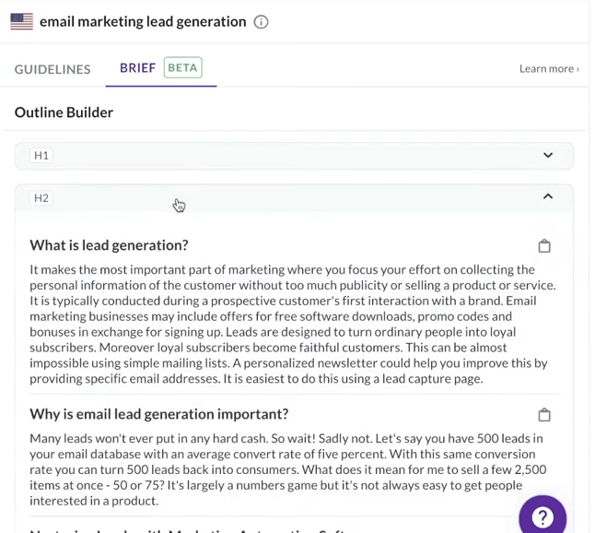This screenshot has width=595, height=533.
Task: Click the paragraph starting 'It makes the most important'
Action: click(x=293, y=324)
